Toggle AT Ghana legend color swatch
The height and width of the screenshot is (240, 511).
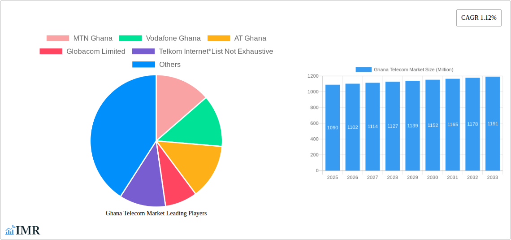(x=219, y=39)
